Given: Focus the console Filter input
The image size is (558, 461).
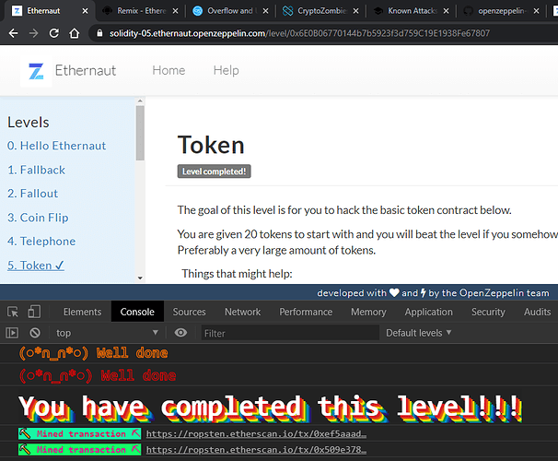Looking at the screenshot, I should coord(290,333).
